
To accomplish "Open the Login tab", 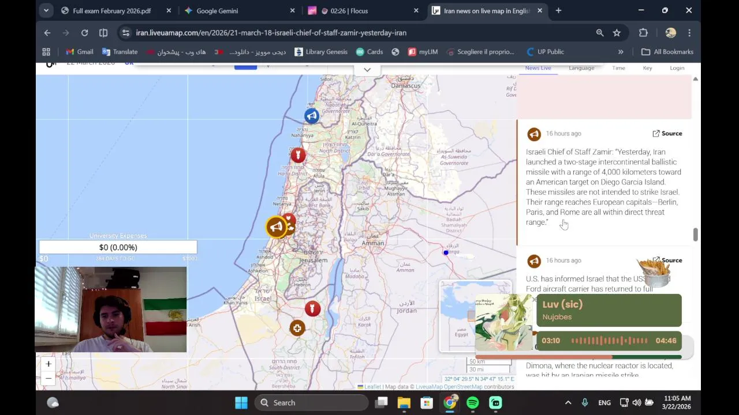I will tap(677, 68).
